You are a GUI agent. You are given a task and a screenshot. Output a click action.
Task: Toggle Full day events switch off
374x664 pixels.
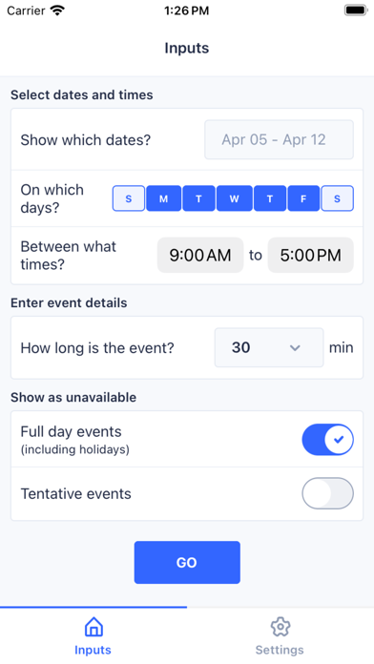coord(328,440)
